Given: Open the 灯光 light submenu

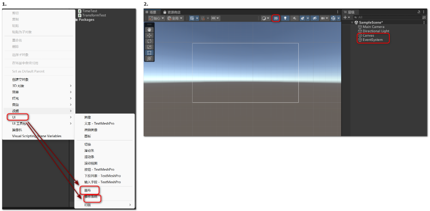Looking at the screenshot, I should [39, 98].
